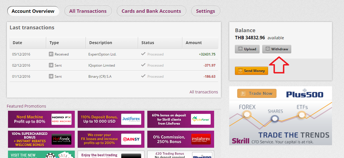Click the 05/12/2016 date cell
This screenshot has width=344, height=158.
tap(21, 54)
